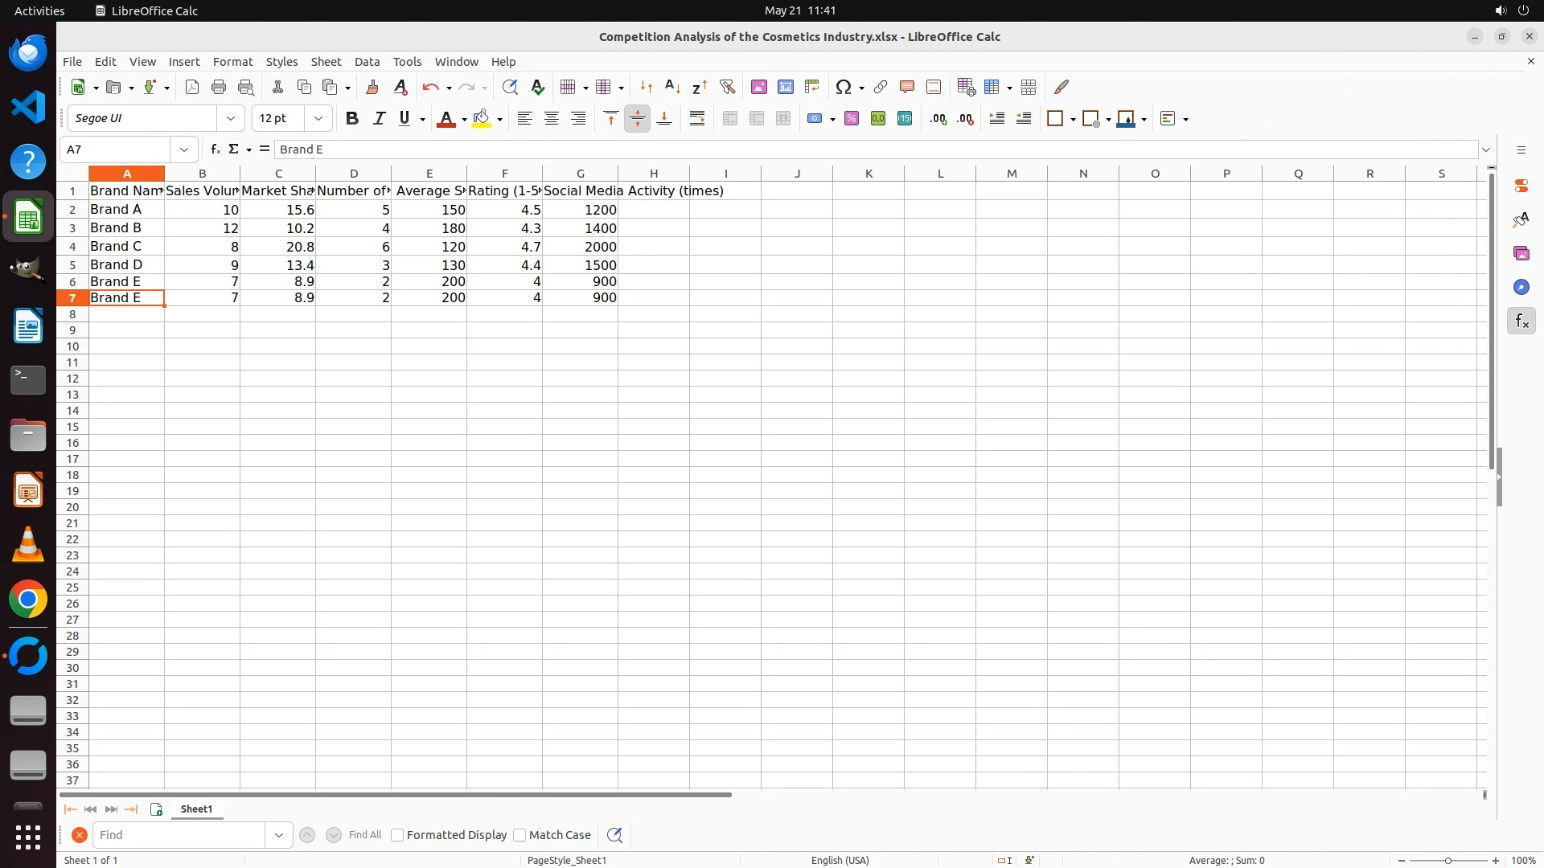Expand the font name dropdown
The width and height of the screenshot is (1544, 868).
tap(231, 118)
